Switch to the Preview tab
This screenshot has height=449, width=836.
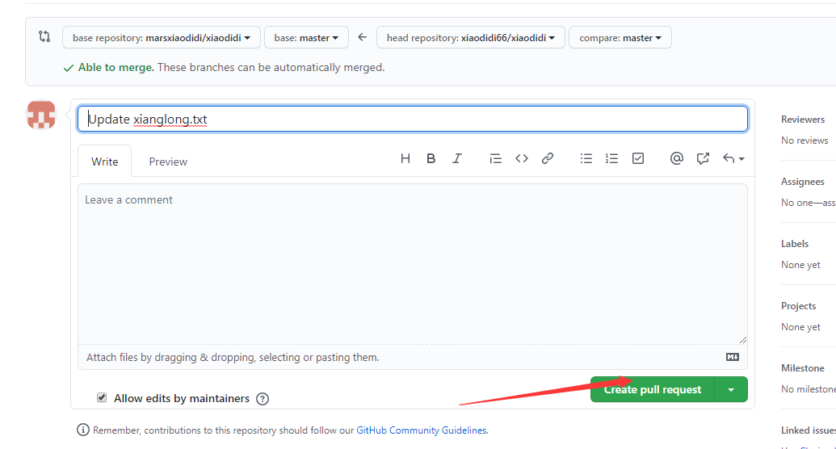(x=168, y=162)
